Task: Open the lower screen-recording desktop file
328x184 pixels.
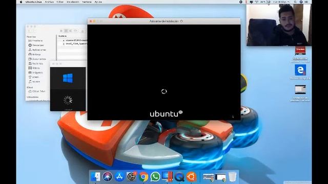Action: (x=300, y=90)
